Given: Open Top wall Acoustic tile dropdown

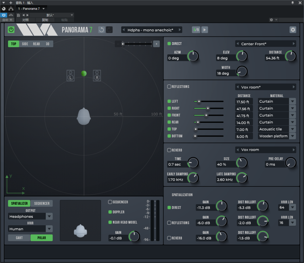Looking at the screenshot, I should pyautogui.click(x=277, y=129).
